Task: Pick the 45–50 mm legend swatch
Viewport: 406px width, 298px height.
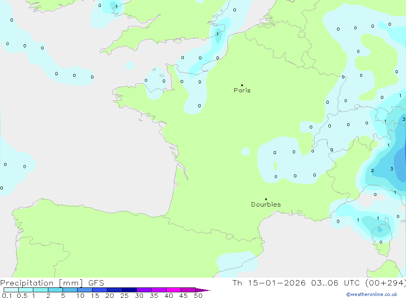Action: pyautogui.click(x=188, y=290)
